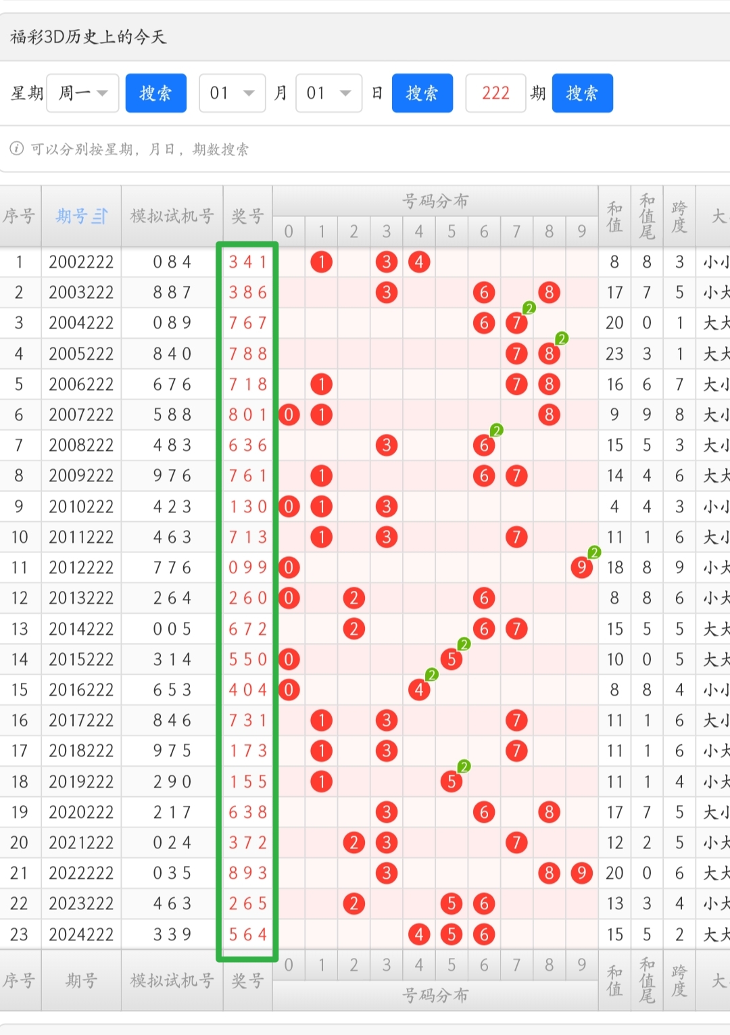Click prize number 893 in row 21
The height and width of the screenshot is (1035, 730).
[x=248, y=873]
